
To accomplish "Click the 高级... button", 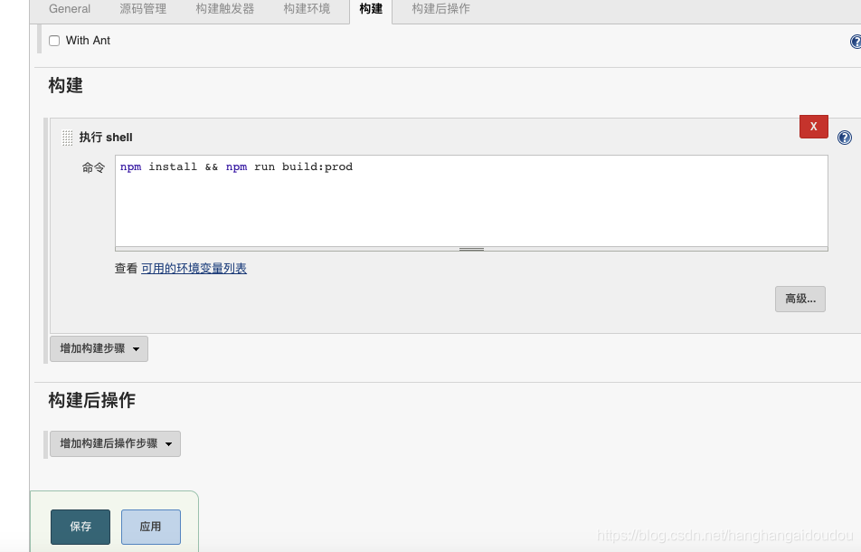I will click(800, 299).
